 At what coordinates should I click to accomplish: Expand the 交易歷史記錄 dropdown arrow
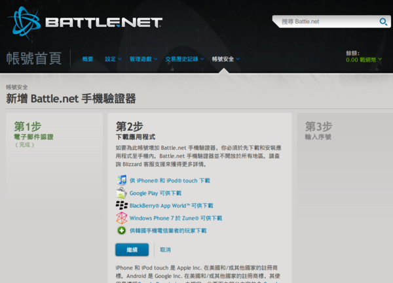202,59
